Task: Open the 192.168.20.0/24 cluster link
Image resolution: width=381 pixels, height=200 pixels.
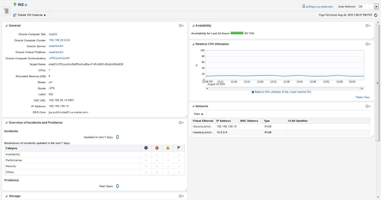Action: tap(59, 40)
